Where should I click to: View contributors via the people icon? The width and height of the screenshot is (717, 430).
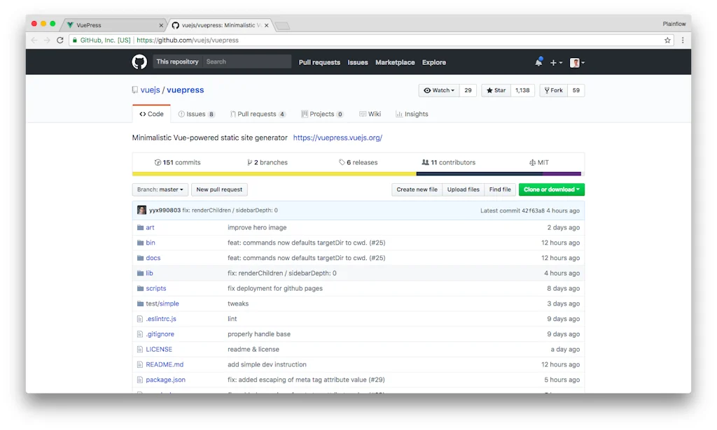pos(426,162)
